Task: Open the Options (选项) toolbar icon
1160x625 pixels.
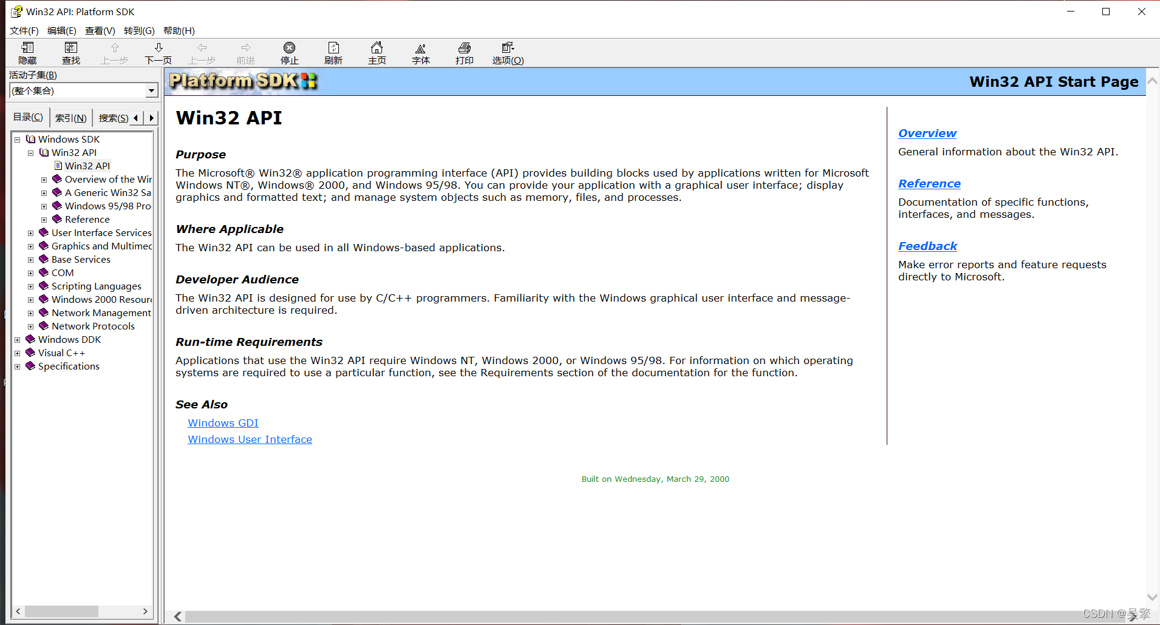Action: [508, 53]
